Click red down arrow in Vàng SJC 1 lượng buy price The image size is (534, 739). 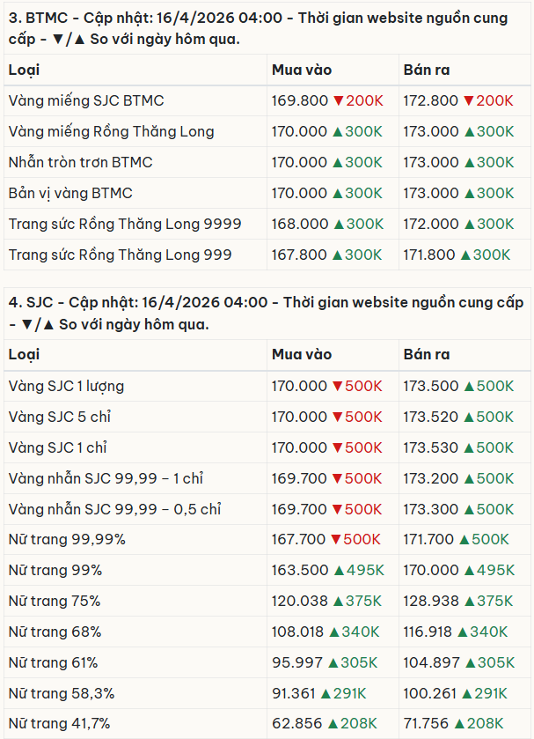[339, 386]
